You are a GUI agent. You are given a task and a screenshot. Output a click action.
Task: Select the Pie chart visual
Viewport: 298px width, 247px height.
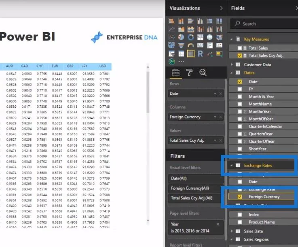(x=181, y=37)
